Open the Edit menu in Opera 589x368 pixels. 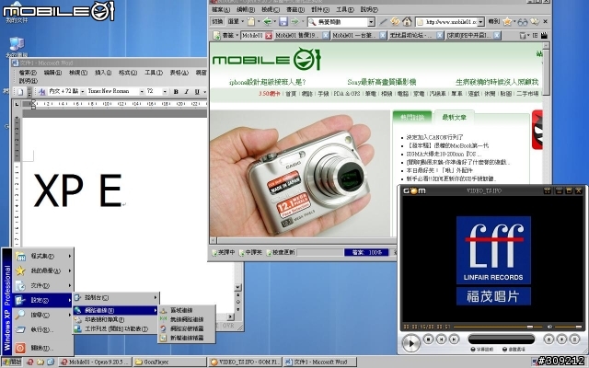pos(246,10)
